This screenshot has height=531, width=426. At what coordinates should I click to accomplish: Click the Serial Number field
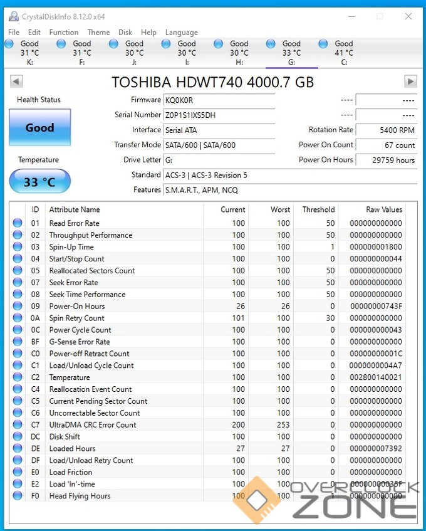pyautogui.click(x=219, y=115)
